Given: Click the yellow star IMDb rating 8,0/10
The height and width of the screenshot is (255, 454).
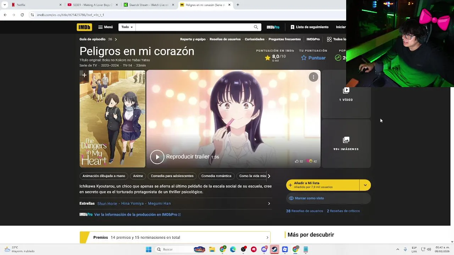Looking at the screenshot, I should pyautogui.click(x=275, y=58).
